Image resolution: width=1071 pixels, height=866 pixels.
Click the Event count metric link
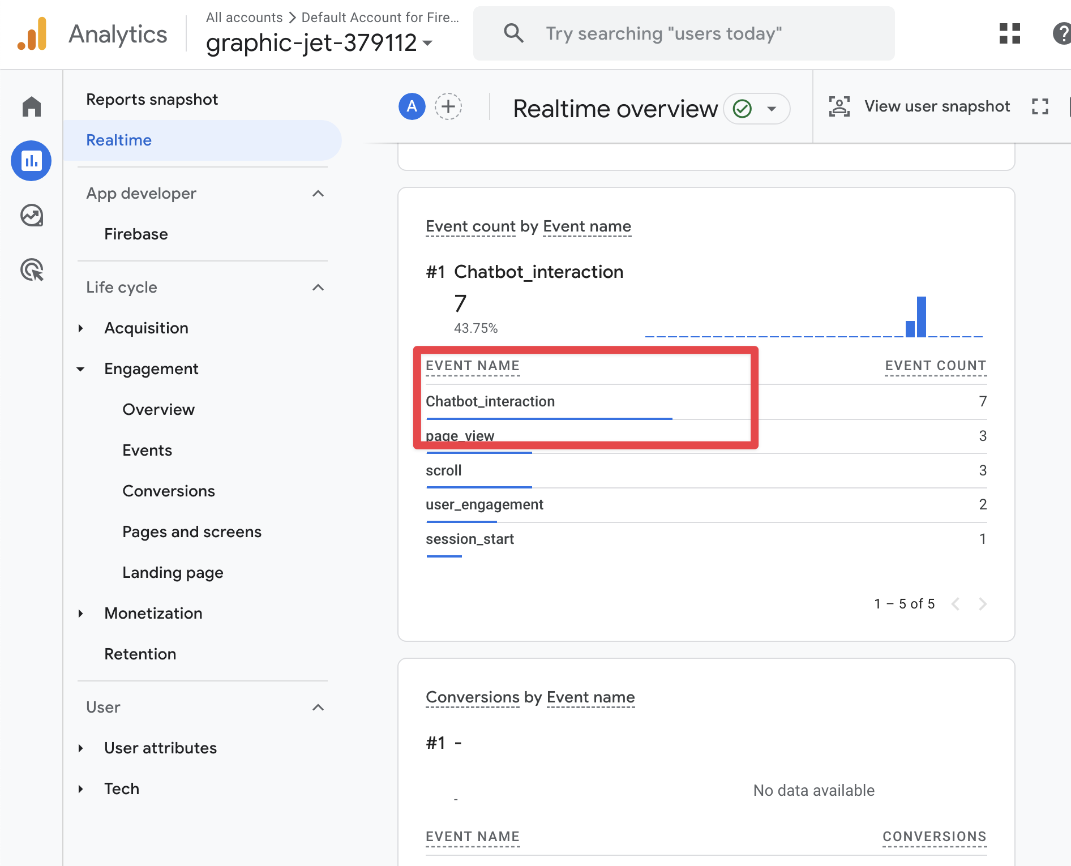coord(470,226)
